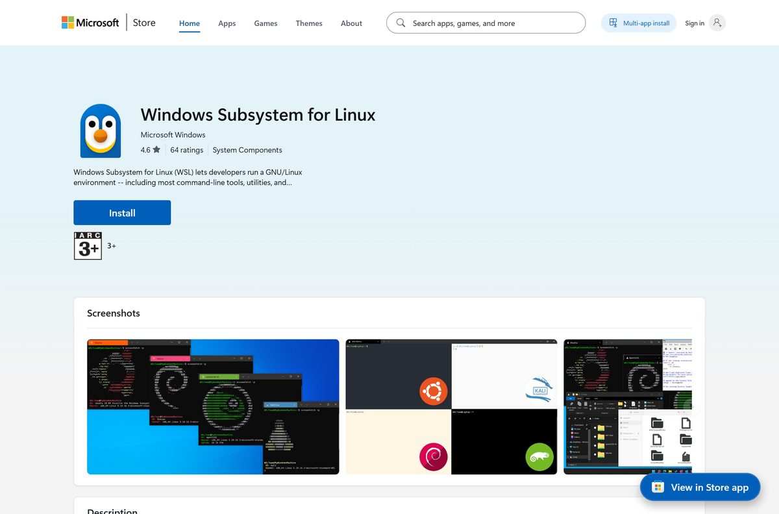Click the Kali logo in second screenshot
This screenshot has height=514, width=779.
coord(539,390)
